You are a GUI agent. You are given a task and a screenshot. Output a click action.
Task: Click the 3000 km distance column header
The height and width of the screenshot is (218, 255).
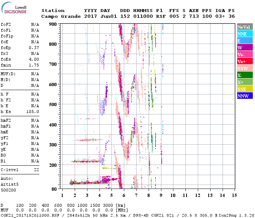(x=108, y=206)
